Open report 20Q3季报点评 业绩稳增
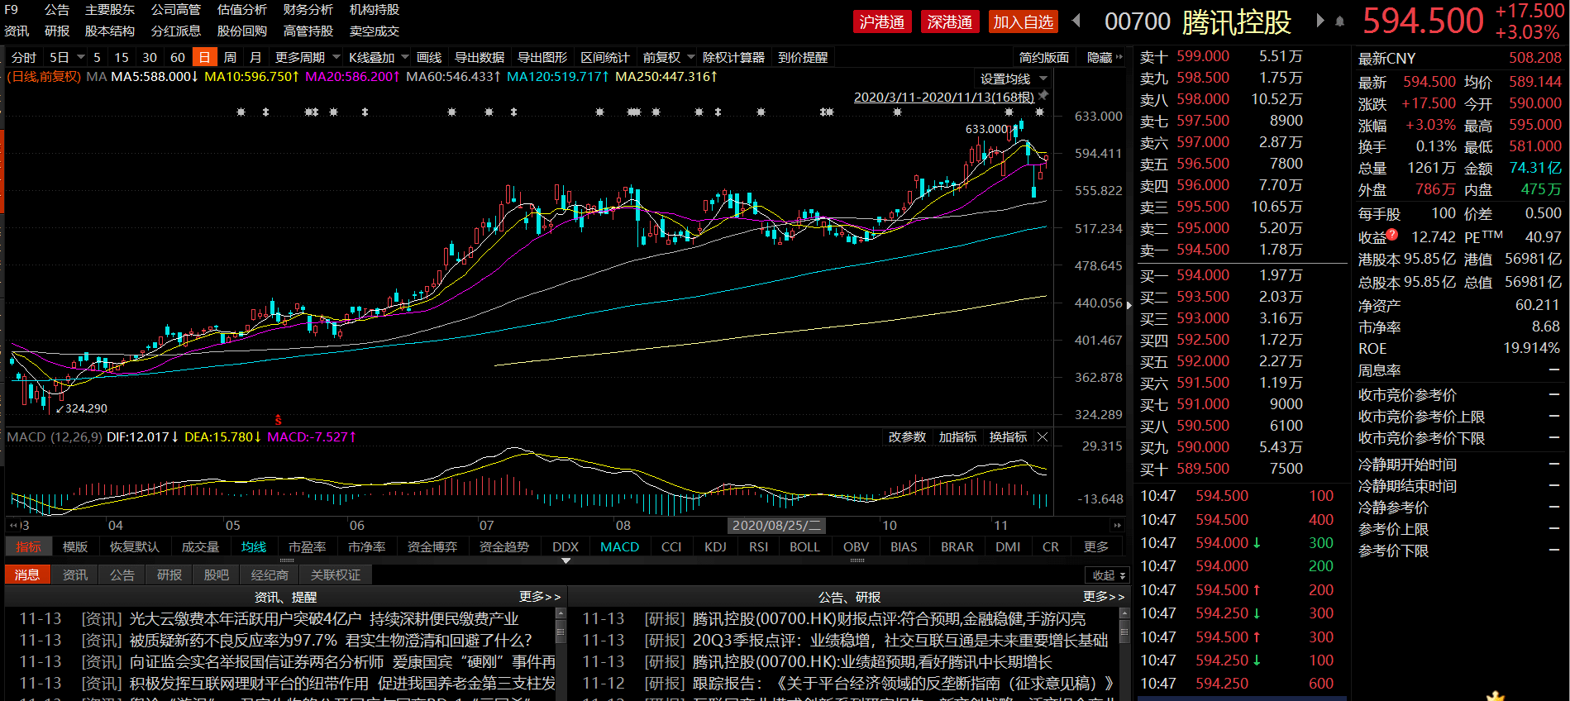1570x701 pixels. pyautogui.click(x=900, y=641)
